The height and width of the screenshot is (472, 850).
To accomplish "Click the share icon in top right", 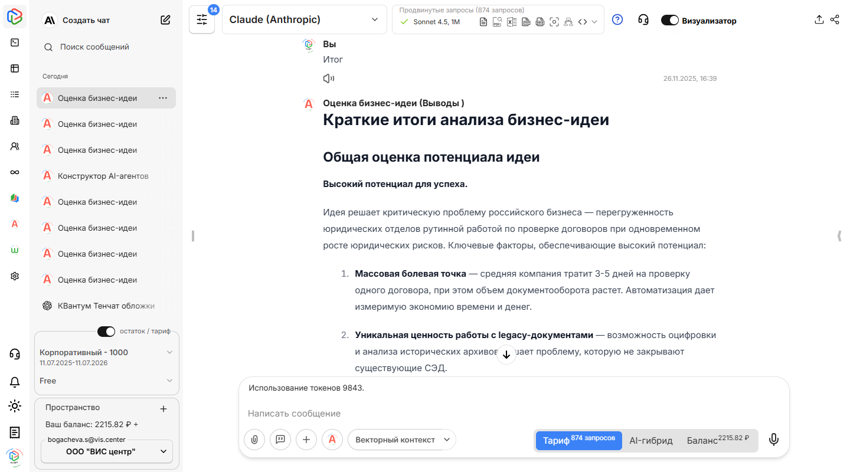I will [835, 19].
